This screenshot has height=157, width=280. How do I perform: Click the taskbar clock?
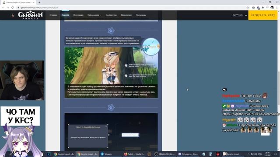coord(267,154)
